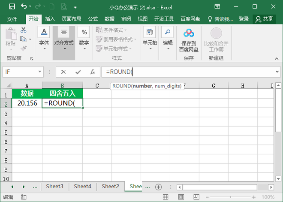283x202 pixels.
Task: Open the 剪贴板 dialog launcher
Action: [x=32, y=58]
